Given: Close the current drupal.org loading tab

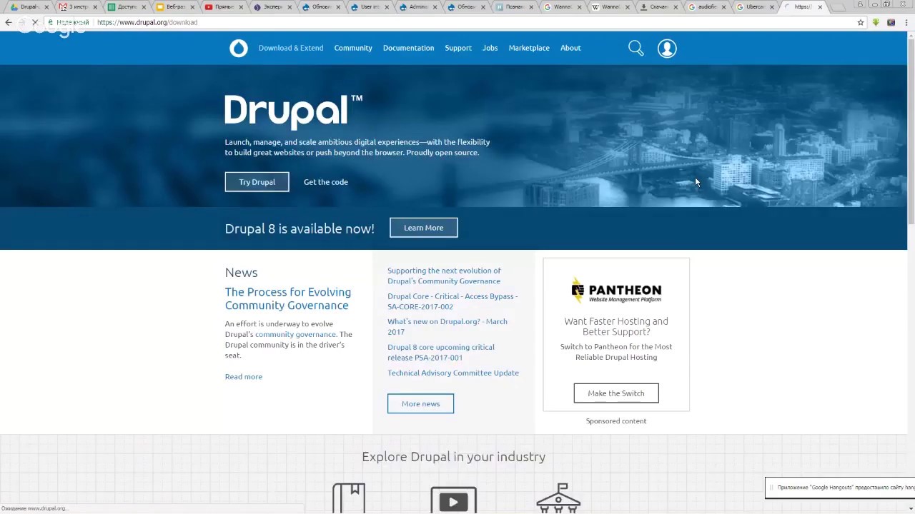Looking at the screenshot, I should (x=820, y=7).
